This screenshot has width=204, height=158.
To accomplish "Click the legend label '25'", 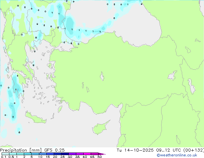I will tap(62, 157).
